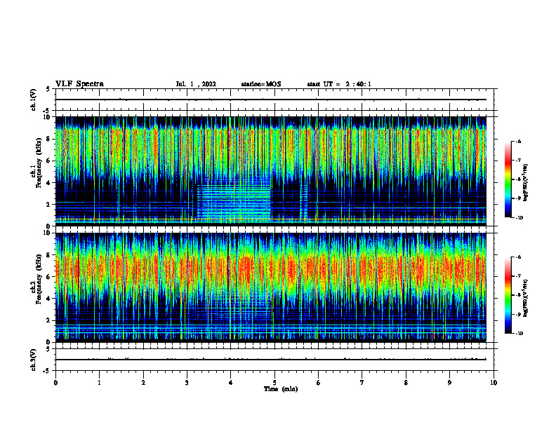Click the ch.2 colorbar log(PSD) label
556x429 pixels.
point(526,297)
